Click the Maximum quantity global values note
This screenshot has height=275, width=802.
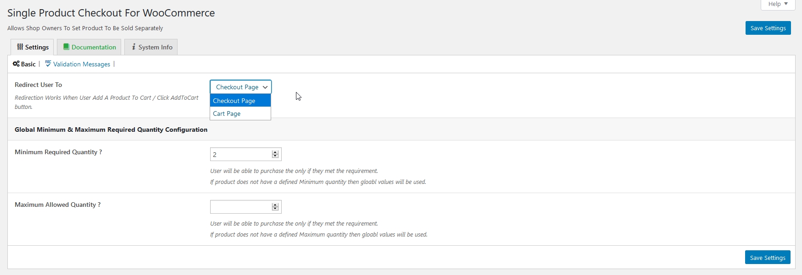pos(319,234)
